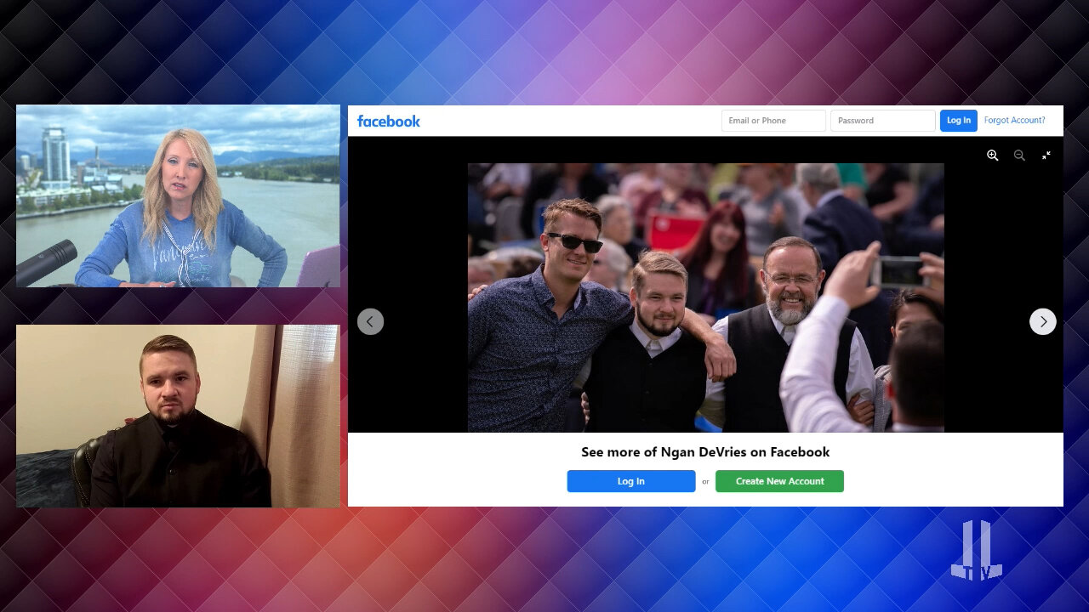Open the Forgot Account? link
1089x612 pixels.
[x=1014, y=121]
